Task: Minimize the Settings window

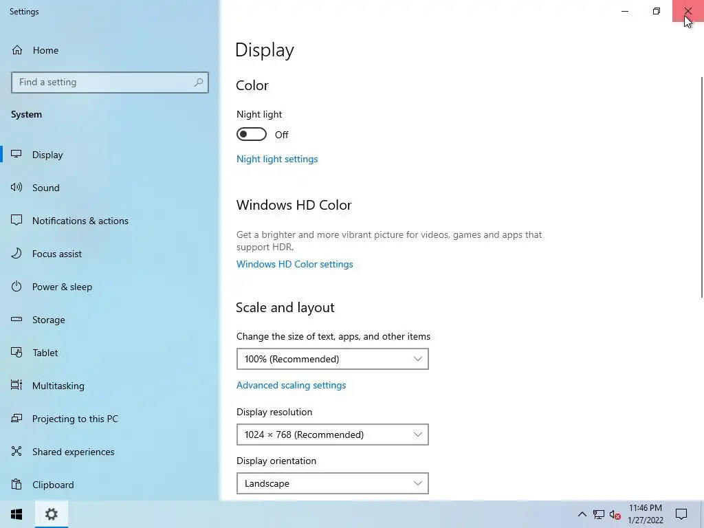Action: (x=625, y=11)
